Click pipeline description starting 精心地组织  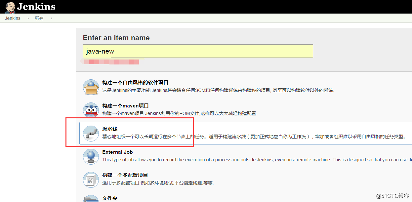coord(254,137)
